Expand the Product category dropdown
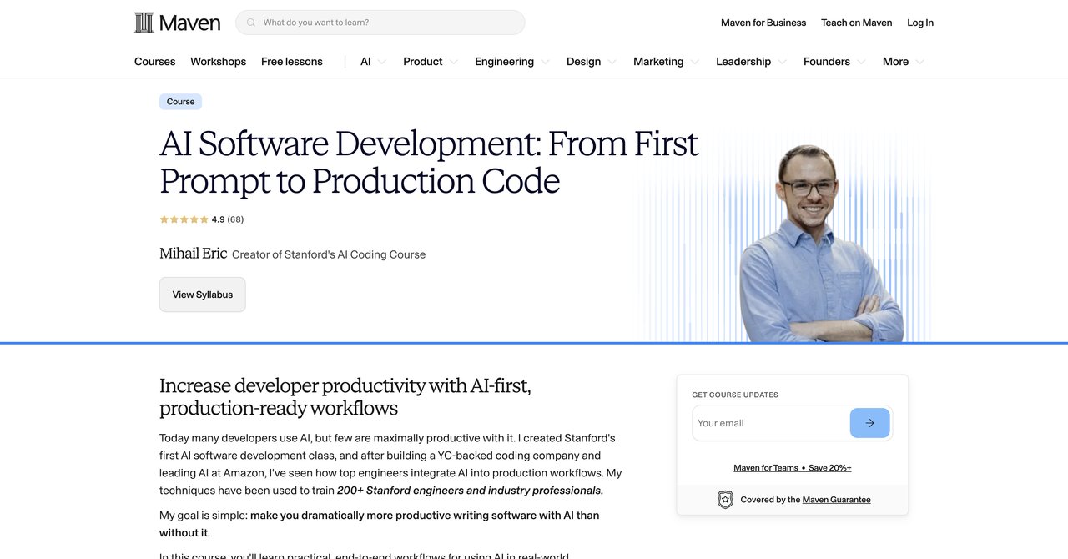1068x559 pixels. click(431, 62)
